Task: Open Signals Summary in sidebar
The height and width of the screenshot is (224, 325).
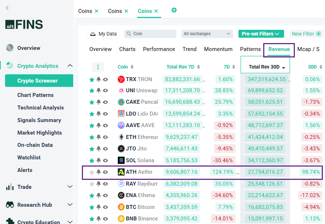Action: pos(39,120)
